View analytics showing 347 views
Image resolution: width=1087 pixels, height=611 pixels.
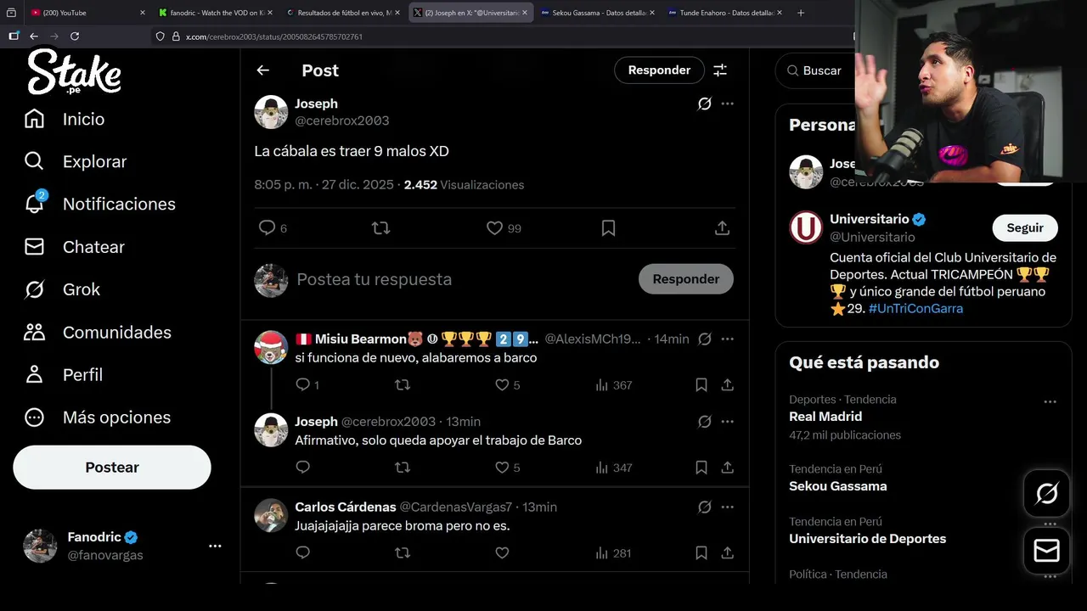[613, 467]
